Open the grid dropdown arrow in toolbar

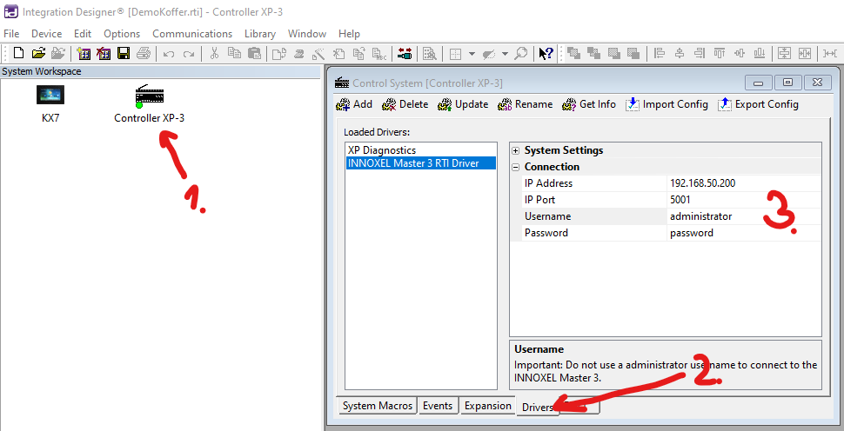tap(472, 54)
